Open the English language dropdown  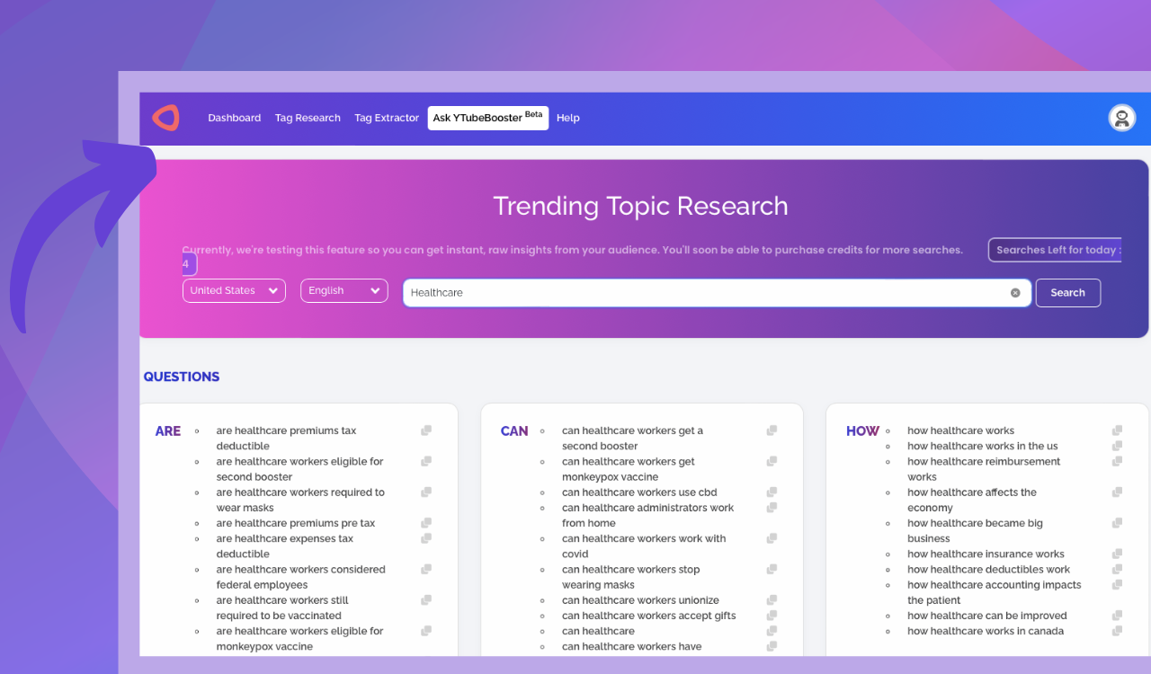344,291
